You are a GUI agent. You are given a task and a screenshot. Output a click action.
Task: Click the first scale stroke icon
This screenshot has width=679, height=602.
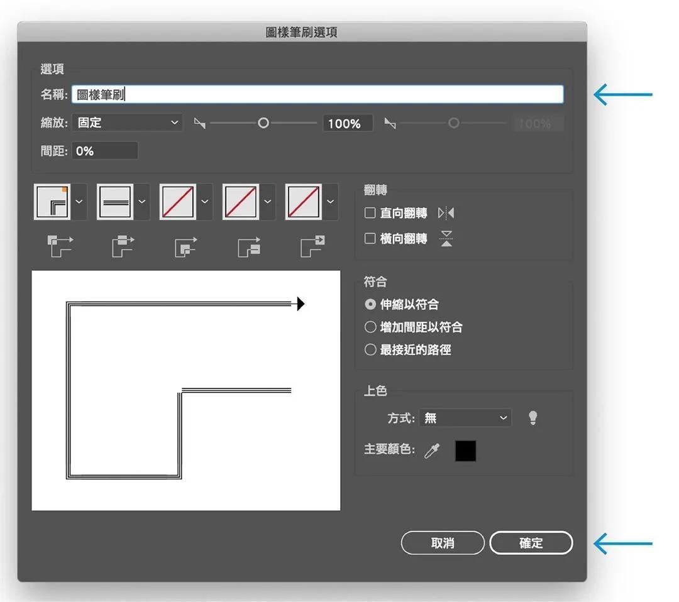pos(200,123)
